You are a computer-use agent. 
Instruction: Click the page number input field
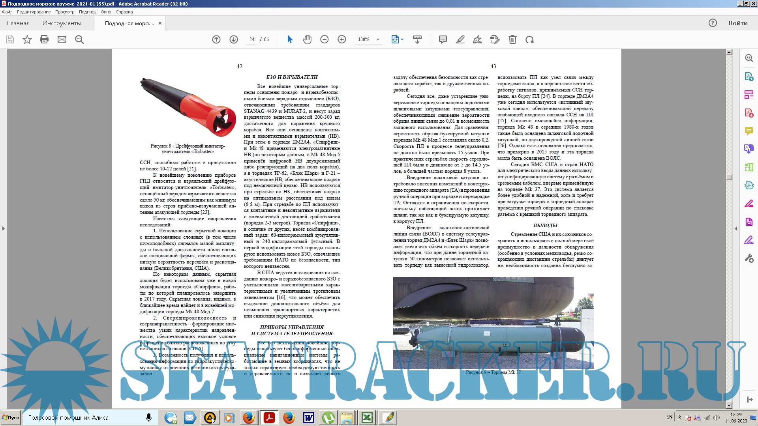[251, 39]
